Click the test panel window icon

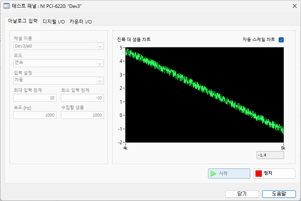[x=7, y=6]
